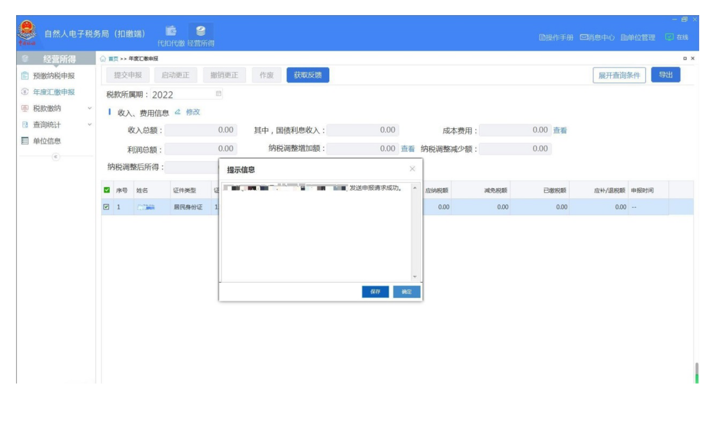The width and height of the screenshot is (727, 422).
Task: Open 操作手册 in the header
Action: [556, 38]
